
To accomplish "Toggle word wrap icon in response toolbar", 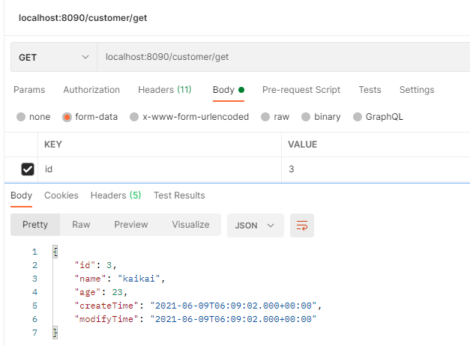I will [x=302, y=225].
